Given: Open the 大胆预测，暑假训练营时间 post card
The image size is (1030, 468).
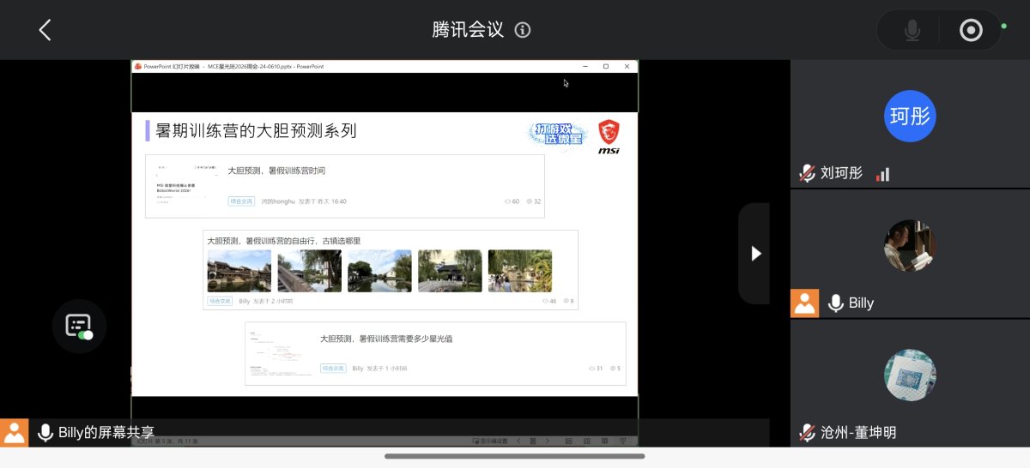Looking at the screenshot, I should [345, 186].
